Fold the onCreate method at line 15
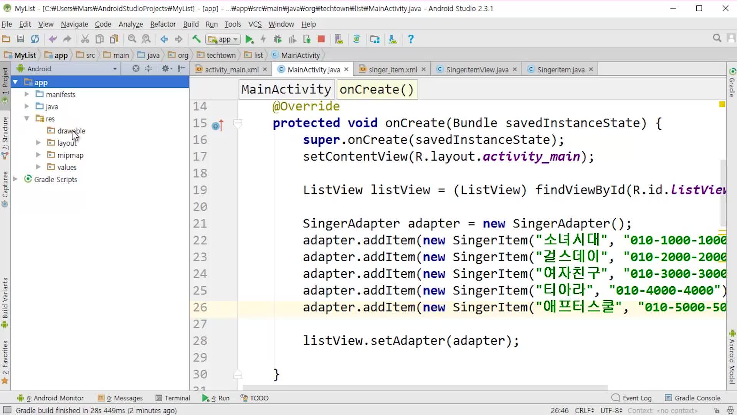 [238, 123]
